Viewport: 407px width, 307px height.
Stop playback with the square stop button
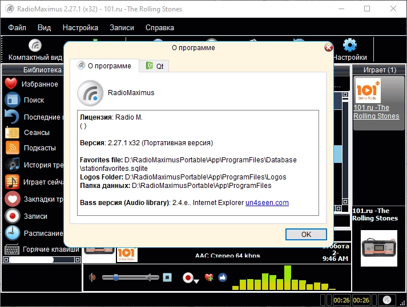167,277
